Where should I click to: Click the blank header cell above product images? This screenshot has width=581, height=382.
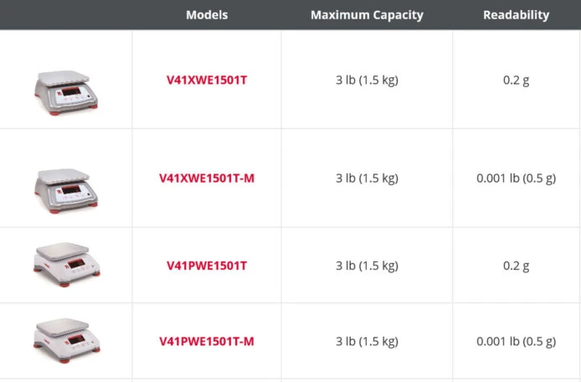tap(66, 15)
